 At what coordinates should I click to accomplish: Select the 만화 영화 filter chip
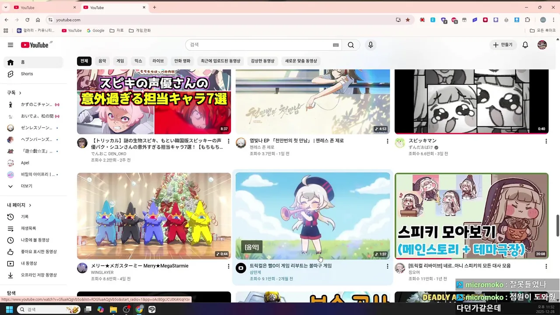182,61
